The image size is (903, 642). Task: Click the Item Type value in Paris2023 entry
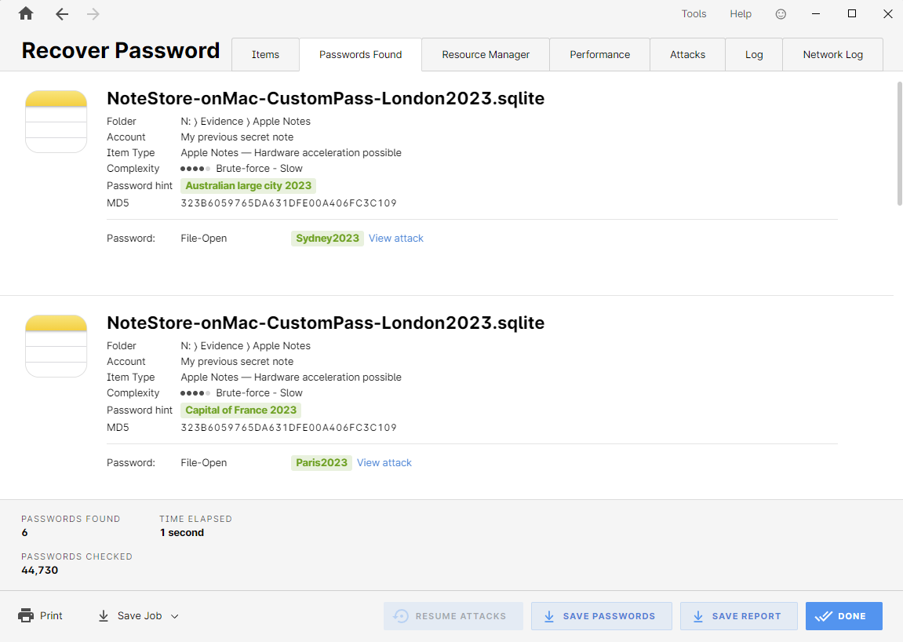pos(291,378)
